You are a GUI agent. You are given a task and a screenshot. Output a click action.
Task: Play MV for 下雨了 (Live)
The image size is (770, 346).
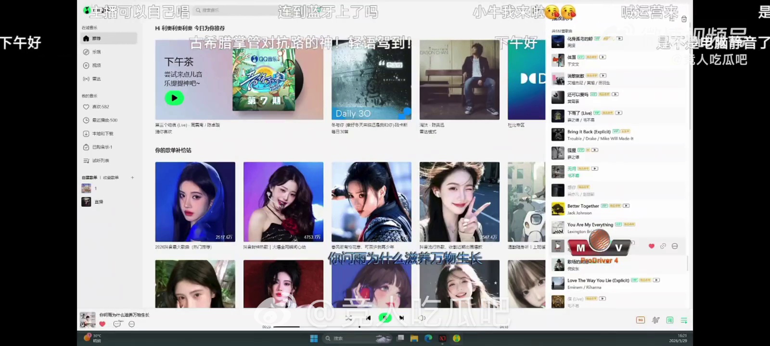[x=619, y=113]
